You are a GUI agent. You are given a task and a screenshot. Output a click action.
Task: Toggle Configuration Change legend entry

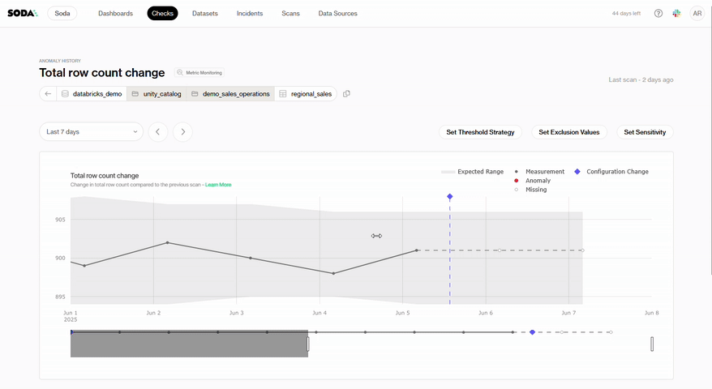click(x=611, y=172)
